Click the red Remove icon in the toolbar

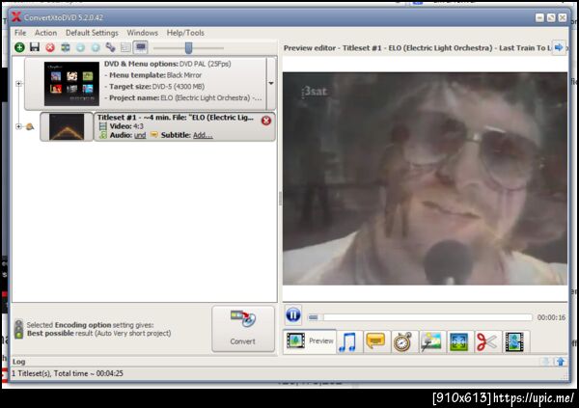[50, 47]
